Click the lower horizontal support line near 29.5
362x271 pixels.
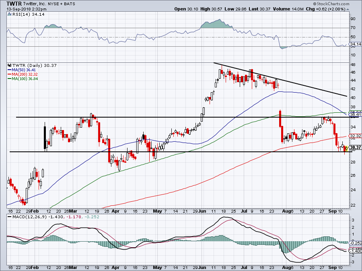(181, 152)
